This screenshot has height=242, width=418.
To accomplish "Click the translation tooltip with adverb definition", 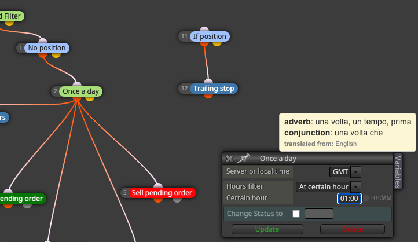I will (x=347, y=133).
